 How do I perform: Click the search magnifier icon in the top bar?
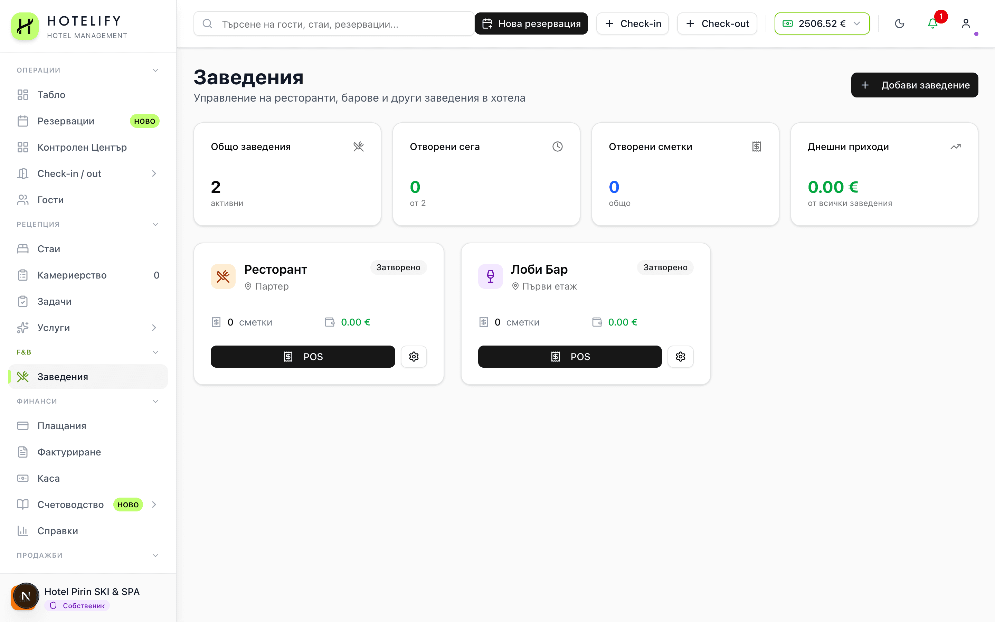click(x=207, y=23)
